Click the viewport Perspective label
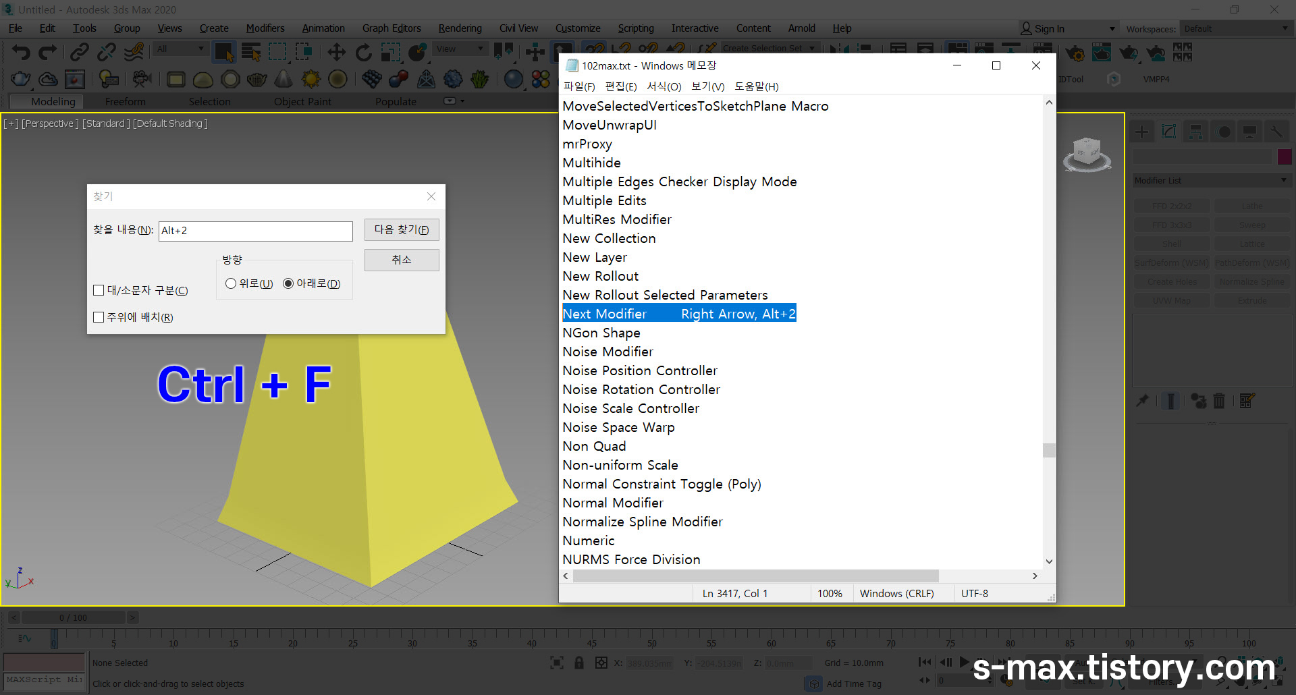Screen dimensions: 1296x695 (51, 123)
